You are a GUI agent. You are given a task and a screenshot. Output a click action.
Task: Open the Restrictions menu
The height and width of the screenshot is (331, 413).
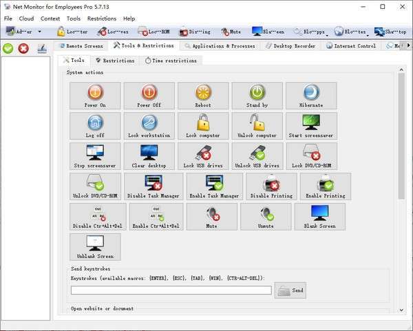click(x=102, y=19)
